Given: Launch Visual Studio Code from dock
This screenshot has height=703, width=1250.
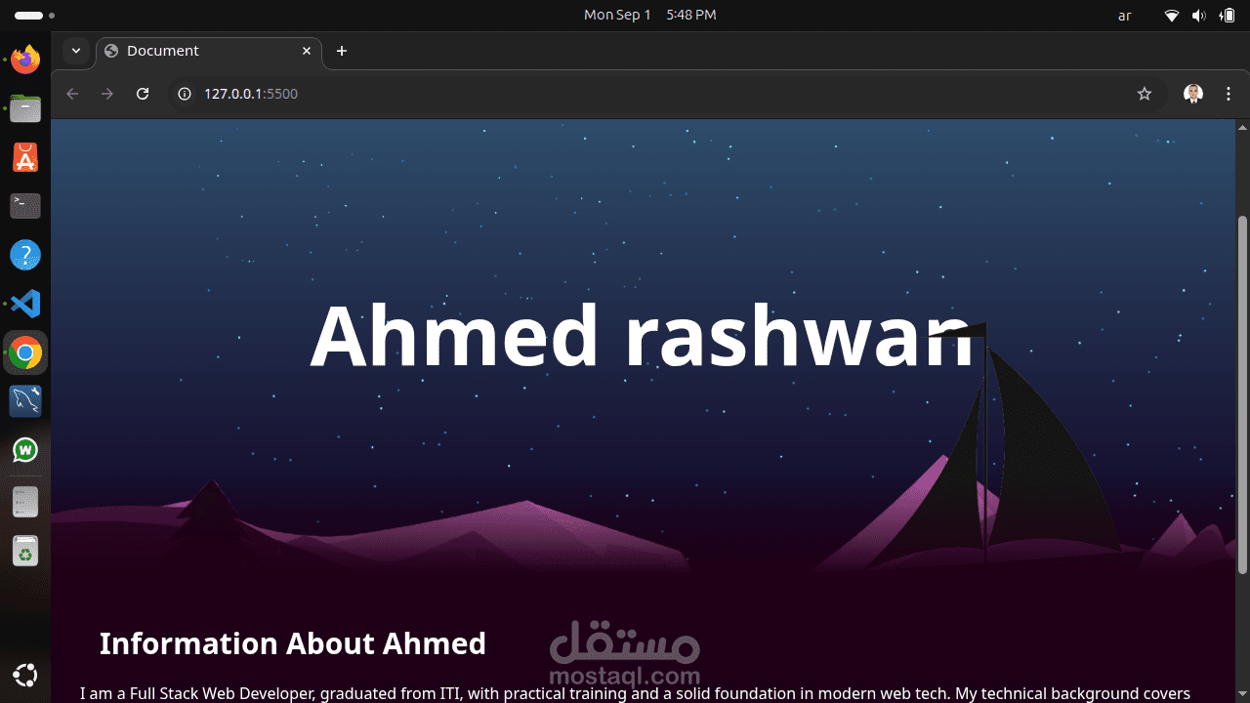Looking at the screenshot, I should 25,304.
